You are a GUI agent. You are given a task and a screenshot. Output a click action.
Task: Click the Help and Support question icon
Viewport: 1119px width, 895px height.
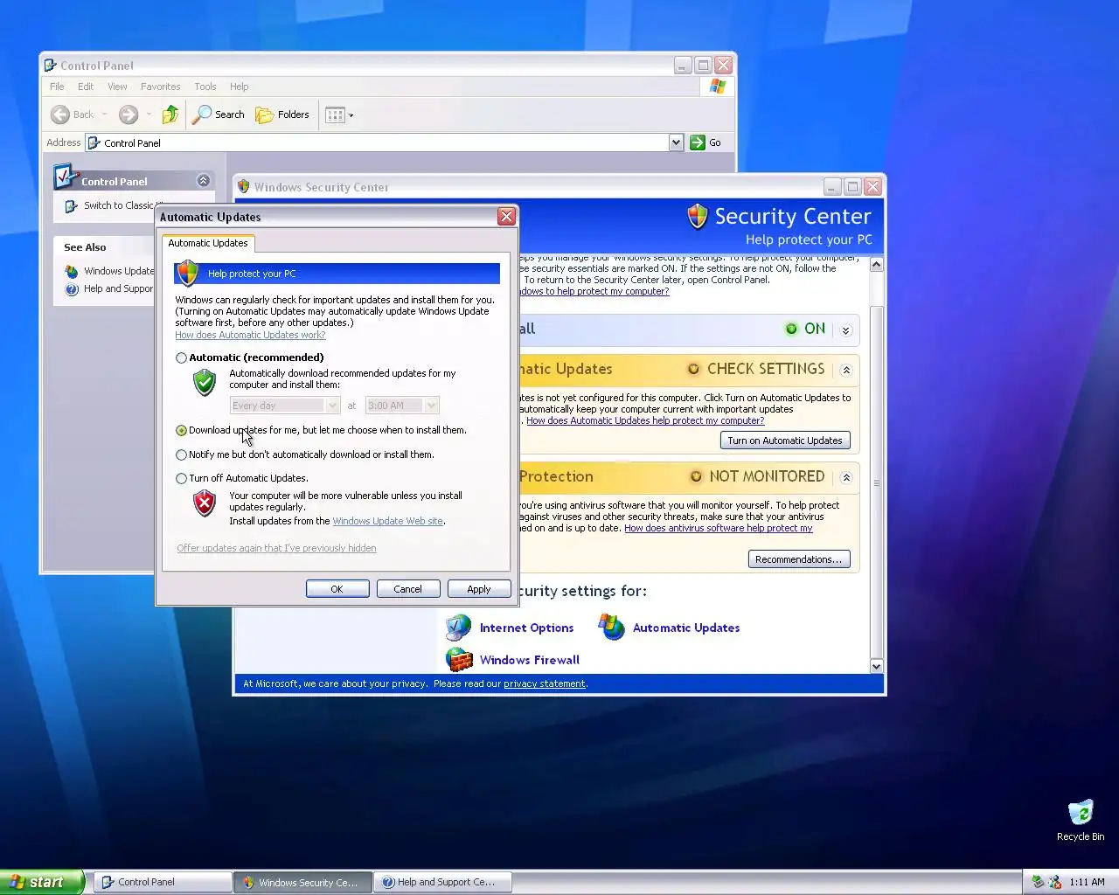pos(72,289)
